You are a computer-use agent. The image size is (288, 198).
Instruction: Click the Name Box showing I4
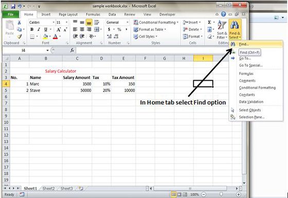(24, 50)
